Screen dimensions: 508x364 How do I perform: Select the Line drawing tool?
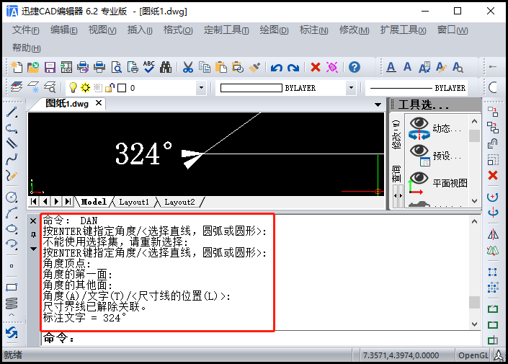click(12, 112)
